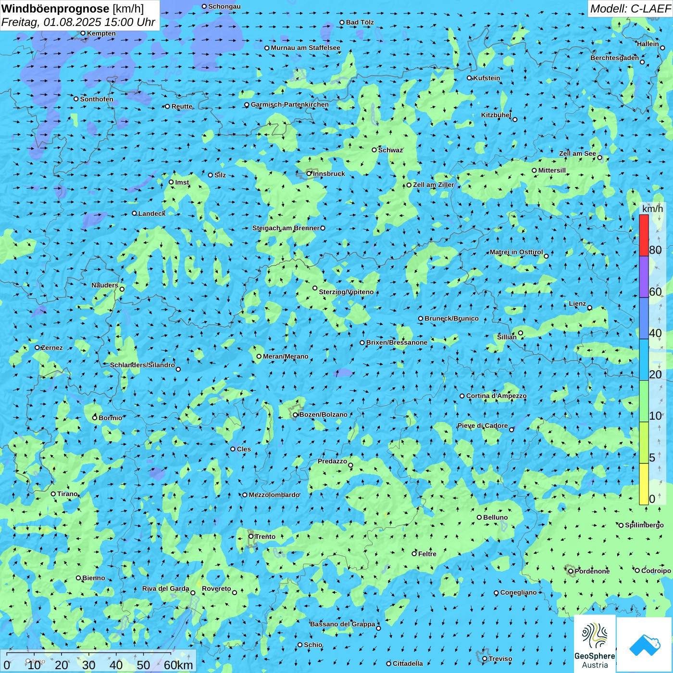Click the green 10-20 km/h legend color
Image resolution: width=673 pixels, height=673 pixels.
[x=644, y=401]
